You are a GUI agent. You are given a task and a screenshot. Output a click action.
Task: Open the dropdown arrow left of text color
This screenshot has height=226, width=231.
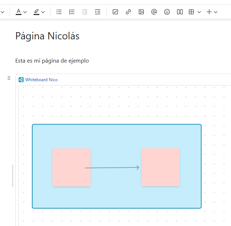click(3, 12)
